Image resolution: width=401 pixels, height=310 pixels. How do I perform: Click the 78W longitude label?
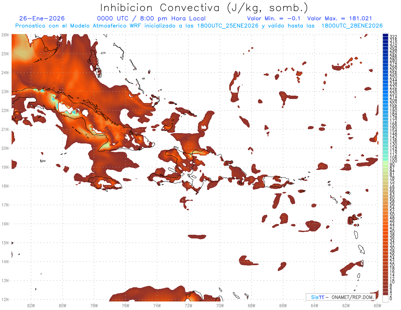[94, 305]
